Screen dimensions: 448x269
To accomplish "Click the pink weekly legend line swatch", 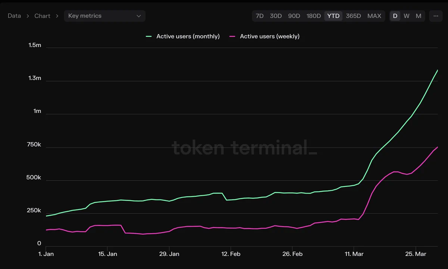I will [x=232, y=36].
